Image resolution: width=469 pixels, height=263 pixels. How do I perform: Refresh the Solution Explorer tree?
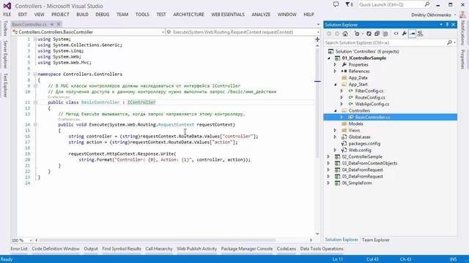[369, 34]
